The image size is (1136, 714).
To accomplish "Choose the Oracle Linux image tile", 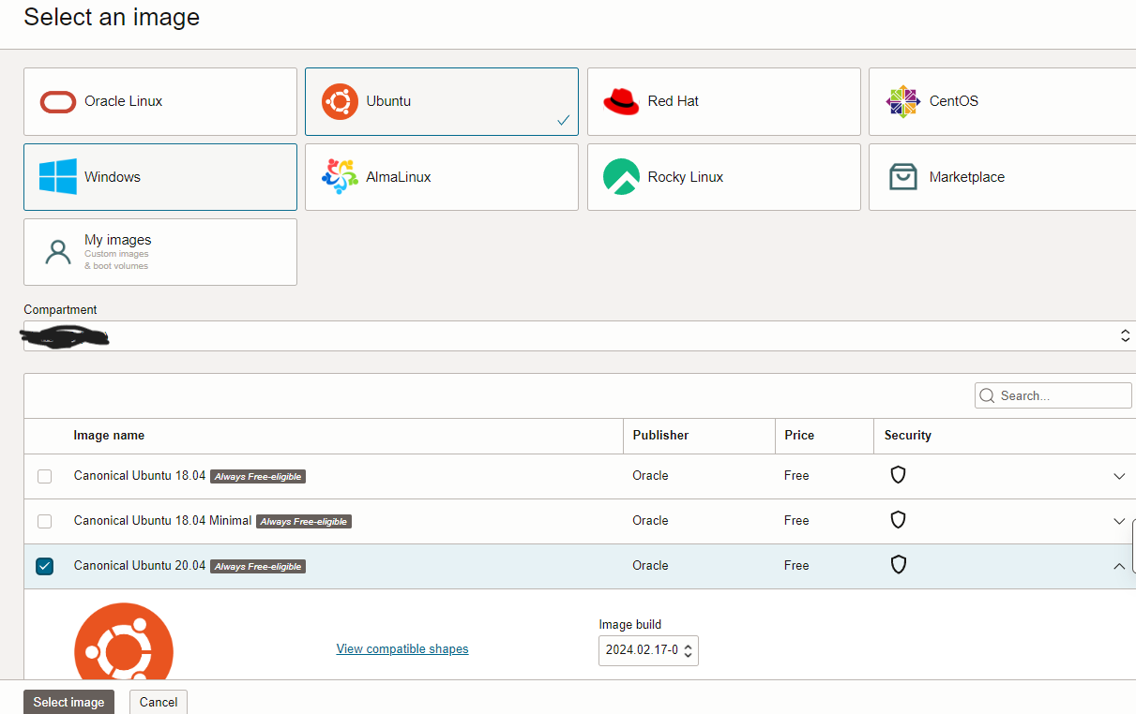I will (160, 101).
